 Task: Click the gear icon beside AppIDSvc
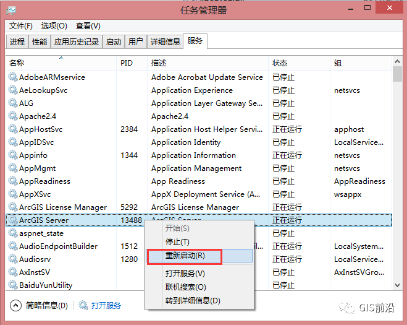pyautogui.click(x=13, y=142)
